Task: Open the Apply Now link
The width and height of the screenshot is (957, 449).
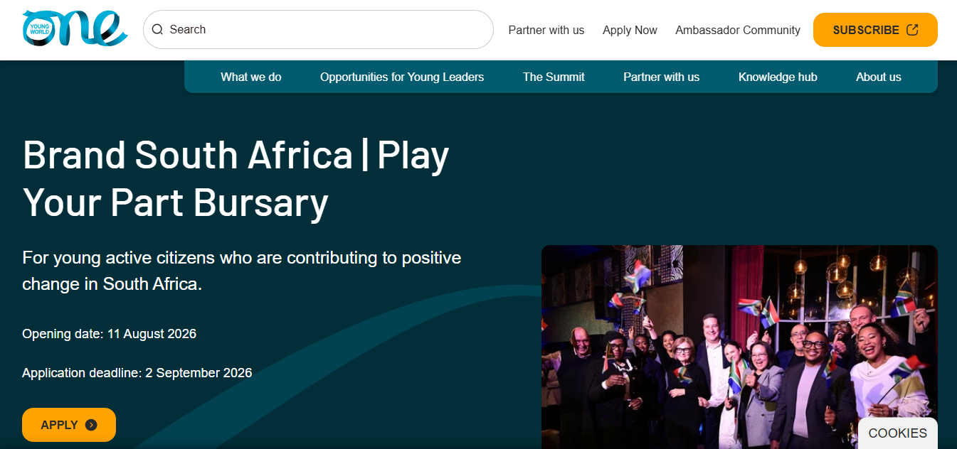Action: [630, 30]
